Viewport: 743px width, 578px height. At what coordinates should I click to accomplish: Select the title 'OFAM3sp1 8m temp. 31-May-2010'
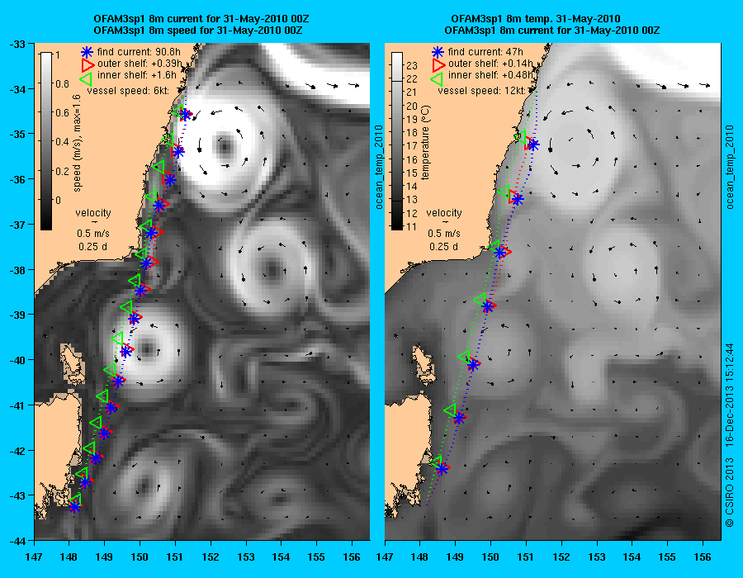[x=536, y=19]
